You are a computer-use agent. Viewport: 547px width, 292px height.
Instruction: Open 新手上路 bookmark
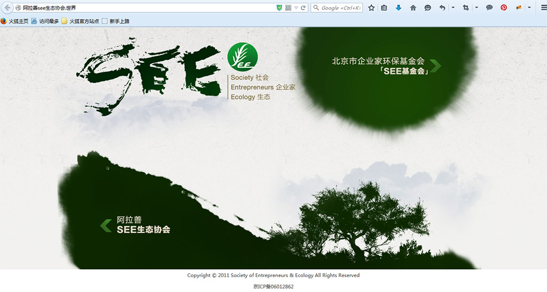coord(116,21)
